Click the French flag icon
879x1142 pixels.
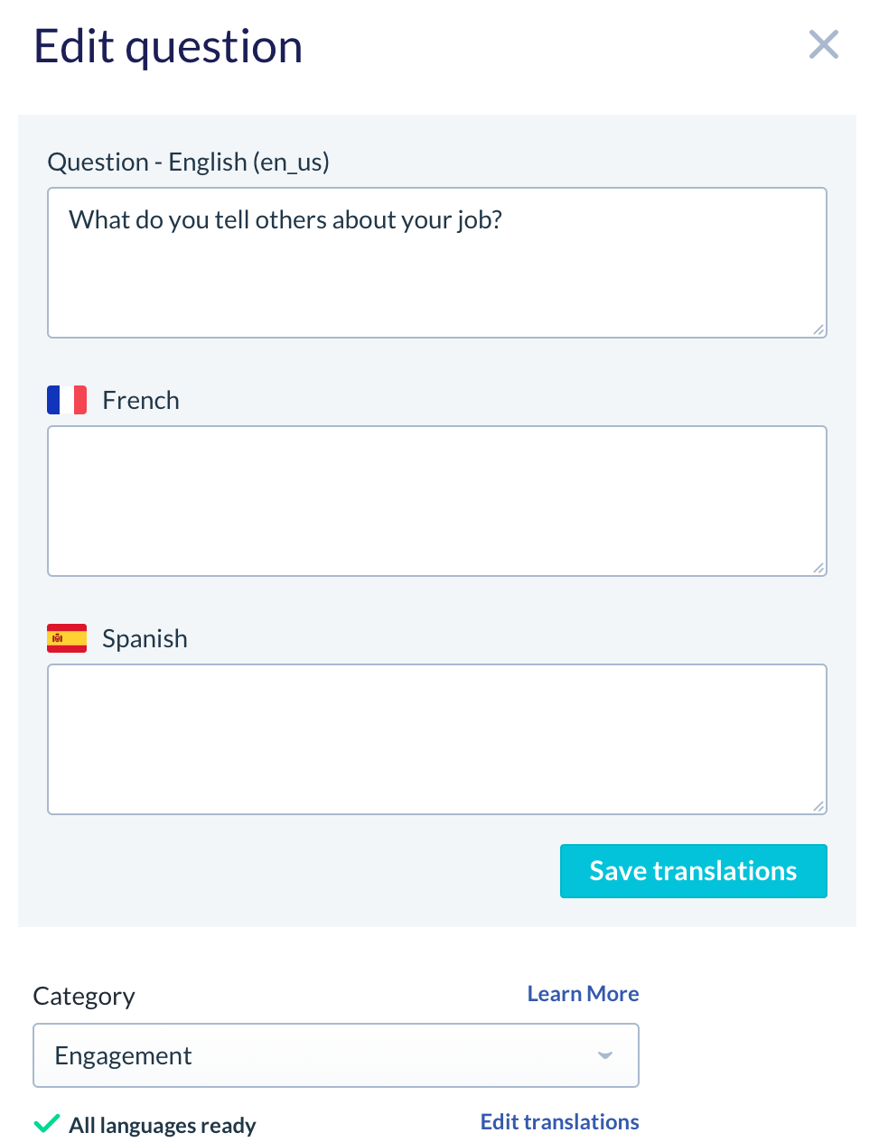coord(67,400)
